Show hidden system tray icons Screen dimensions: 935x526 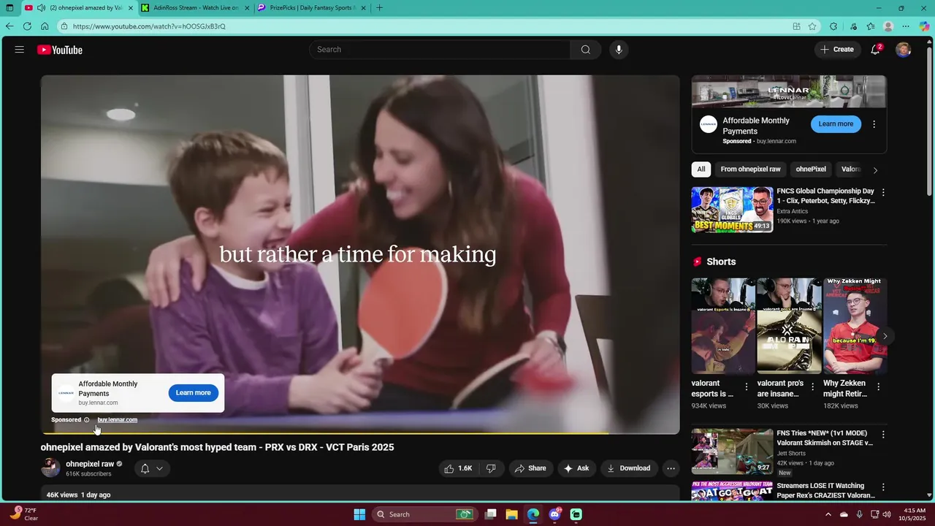coord(828,514)
